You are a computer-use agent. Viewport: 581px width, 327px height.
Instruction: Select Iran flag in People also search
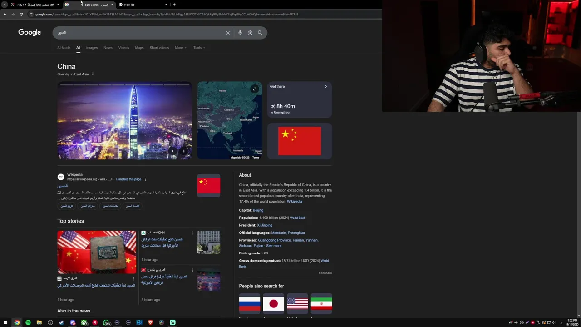click(x=321, y=303)
